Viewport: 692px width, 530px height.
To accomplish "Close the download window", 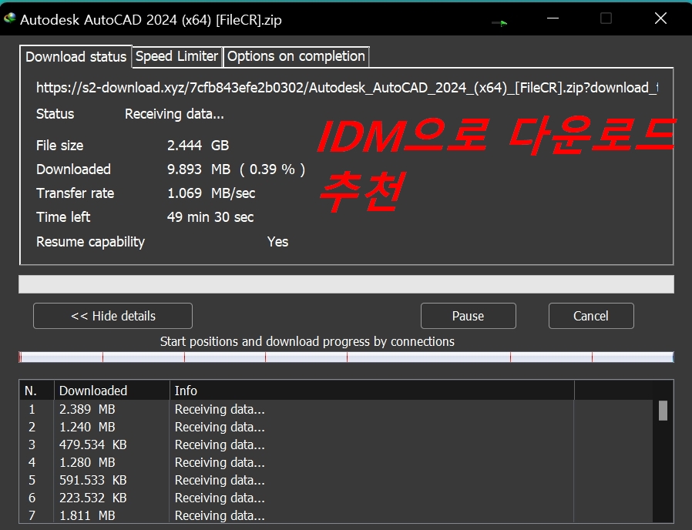I will [x=660, y=18].
